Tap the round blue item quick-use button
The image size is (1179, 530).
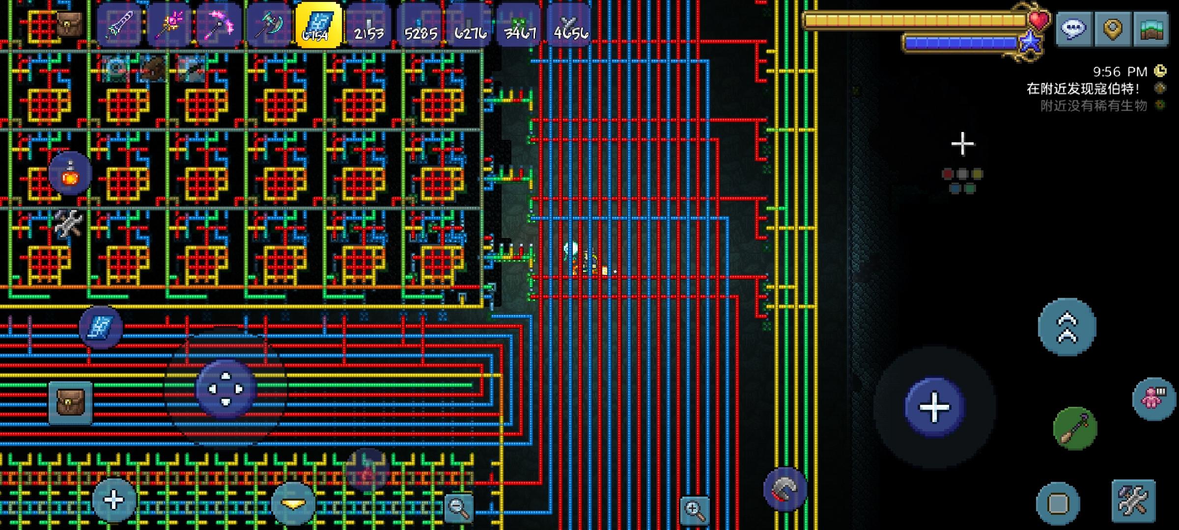[101, 327]
